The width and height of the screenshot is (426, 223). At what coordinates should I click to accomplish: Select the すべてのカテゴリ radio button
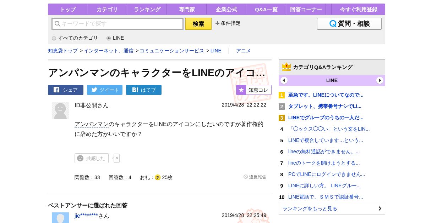(x=54, y=38)
